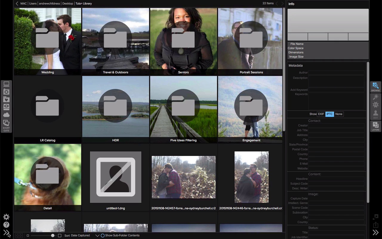Navigate to MAC in breadcrumb

[x=23, y=4]
